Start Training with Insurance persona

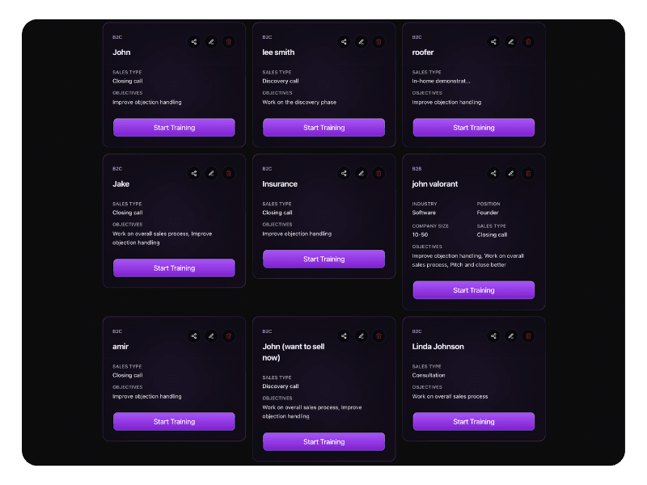[x=324, y=259]
